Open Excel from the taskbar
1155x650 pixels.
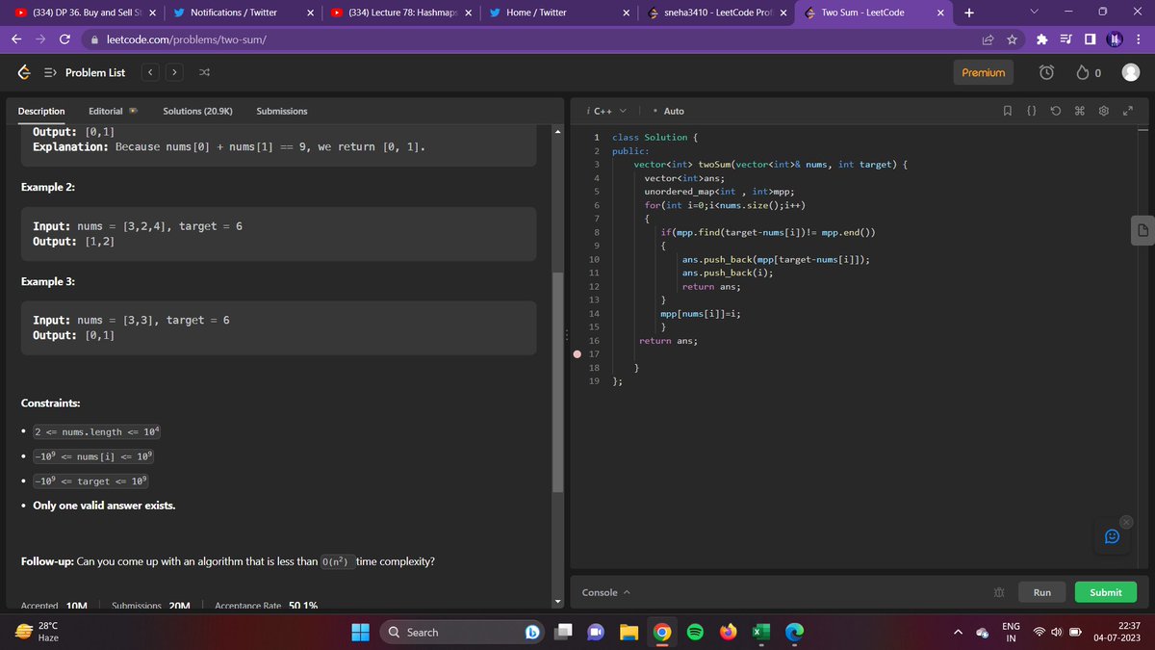pyautogui.click(x=761, y=632)
